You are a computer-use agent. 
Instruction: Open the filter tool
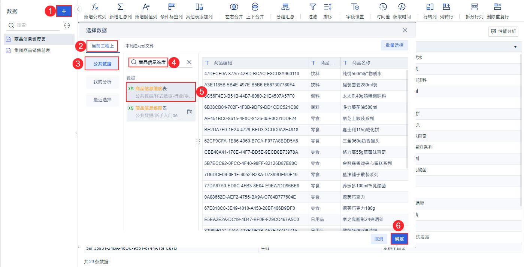coord(313,11)
